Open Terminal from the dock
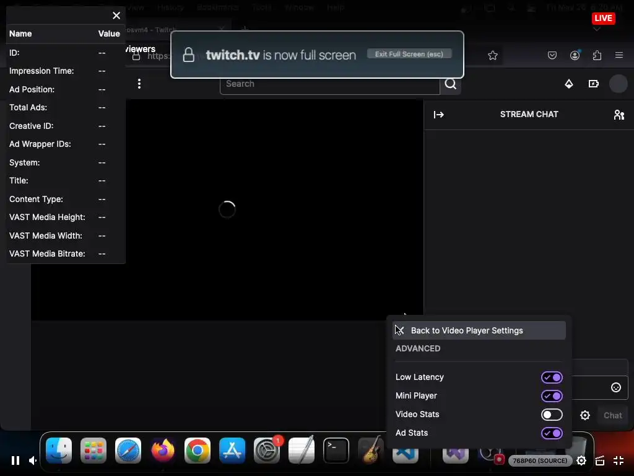This screenshot has height=476, width=634. tap(336, 450)
